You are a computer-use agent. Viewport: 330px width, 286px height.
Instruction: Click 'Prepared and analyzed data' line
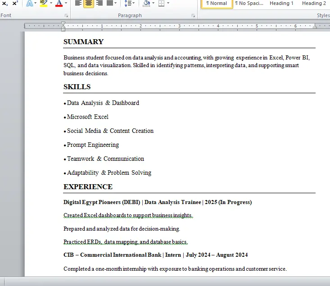point(122,229)
